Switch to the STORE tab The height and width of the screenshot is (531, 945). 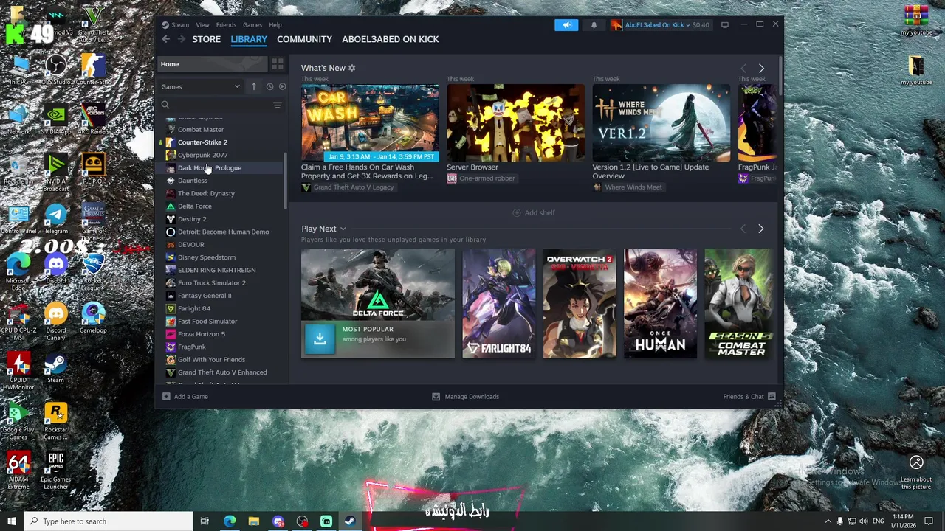coord(207,39)
